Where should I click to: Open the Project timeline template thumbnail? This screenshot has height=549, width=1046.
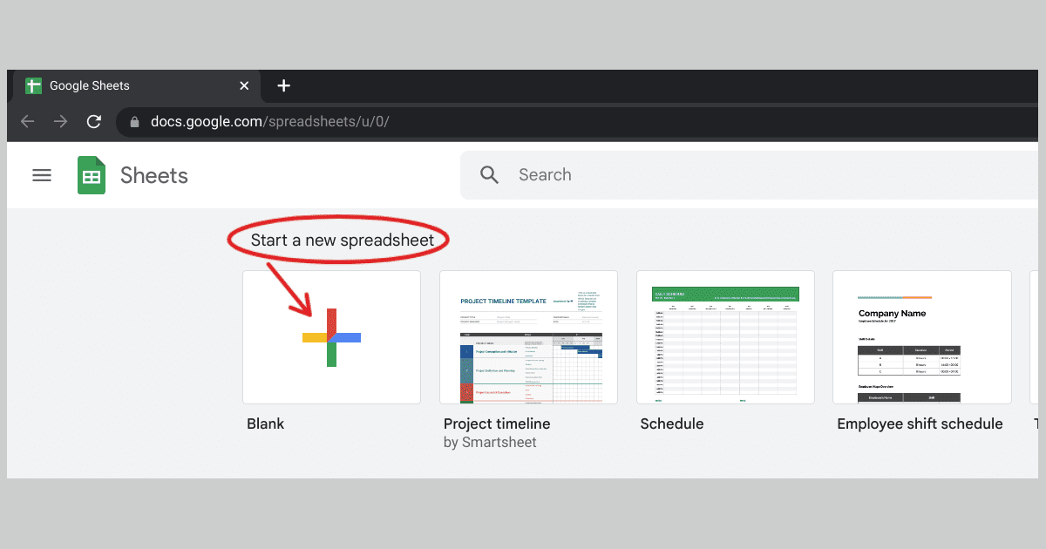pos(528,337)
